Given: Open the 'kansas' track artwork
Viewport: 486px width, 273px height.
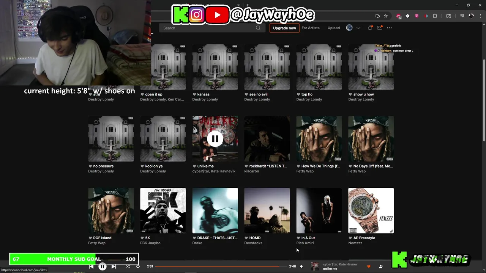Looking at the screenshot, I should coord(215,67).
